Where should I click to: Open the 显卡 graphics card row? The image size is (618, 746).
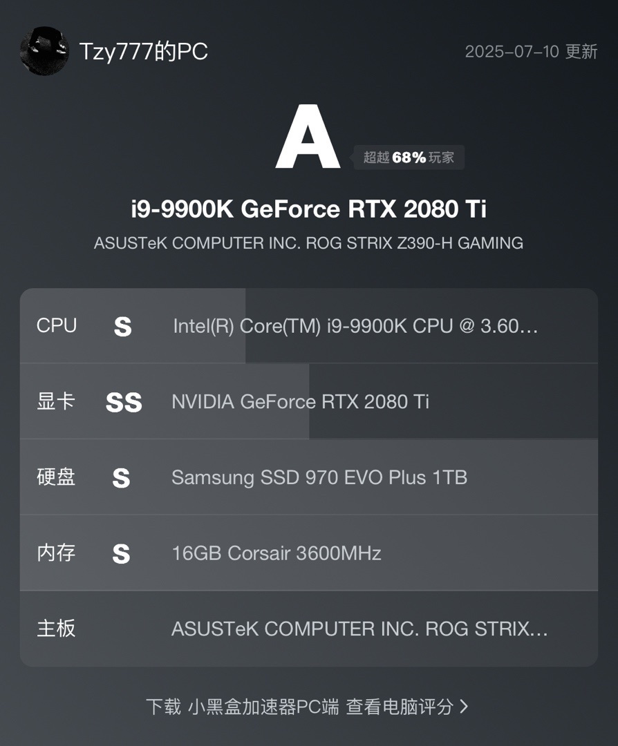(x=308, y=401)
